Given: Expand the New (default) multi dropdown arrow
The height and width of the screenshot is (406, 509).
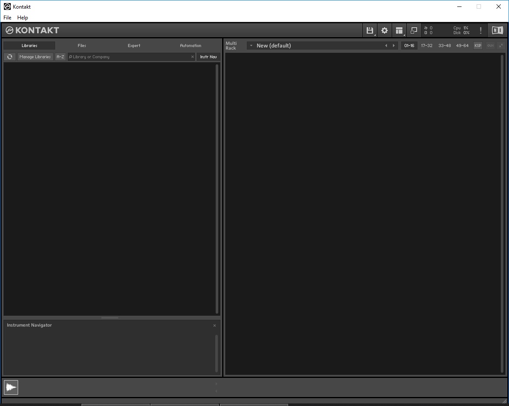Looking at the screenshot, I should click(x=251, y=45).
